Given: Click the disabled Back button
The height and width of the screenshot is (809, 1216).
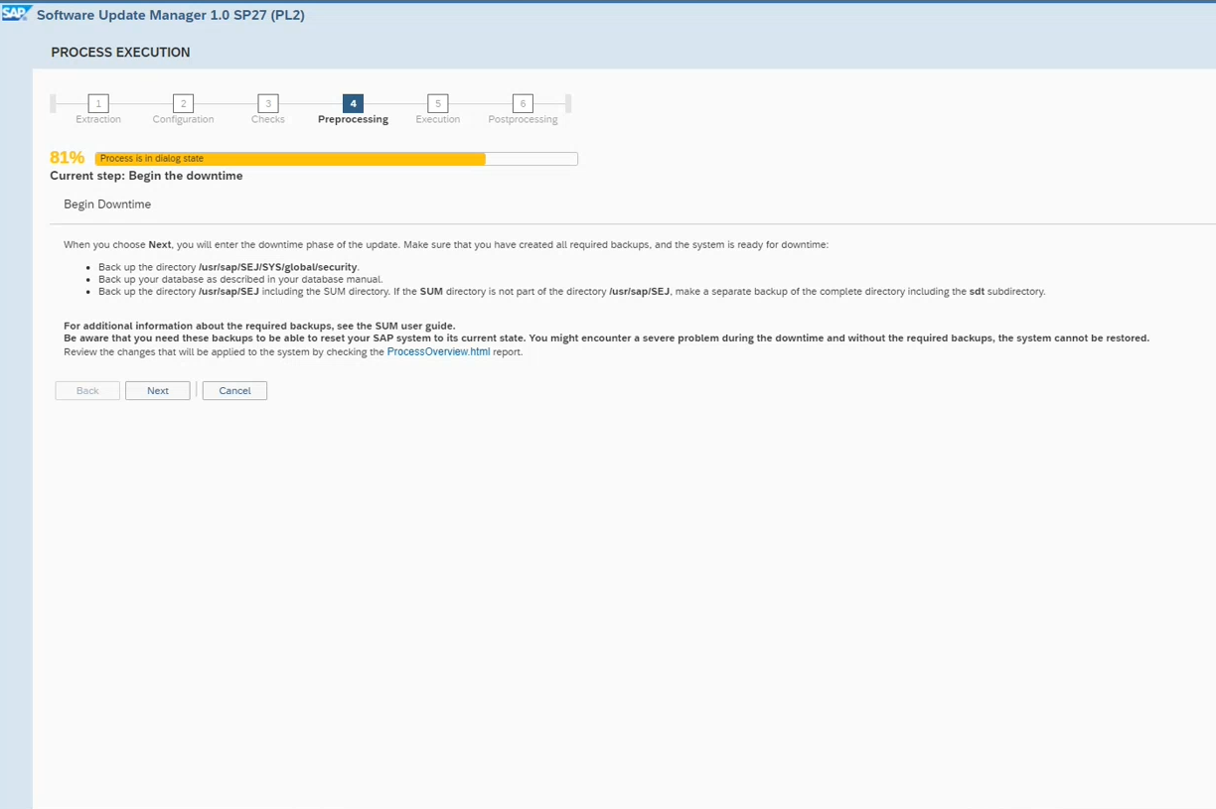Looking at the screenshot, I should tap(87, 391).
